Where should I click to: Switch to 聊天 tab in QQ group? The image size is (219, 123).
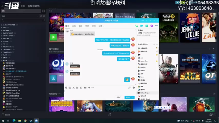pos(67,26)
